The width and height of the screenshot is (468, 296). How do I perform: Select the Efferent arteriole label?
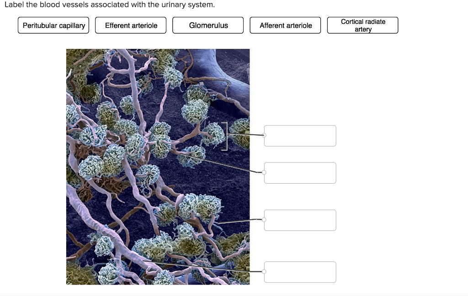click(x=131, y=25)
